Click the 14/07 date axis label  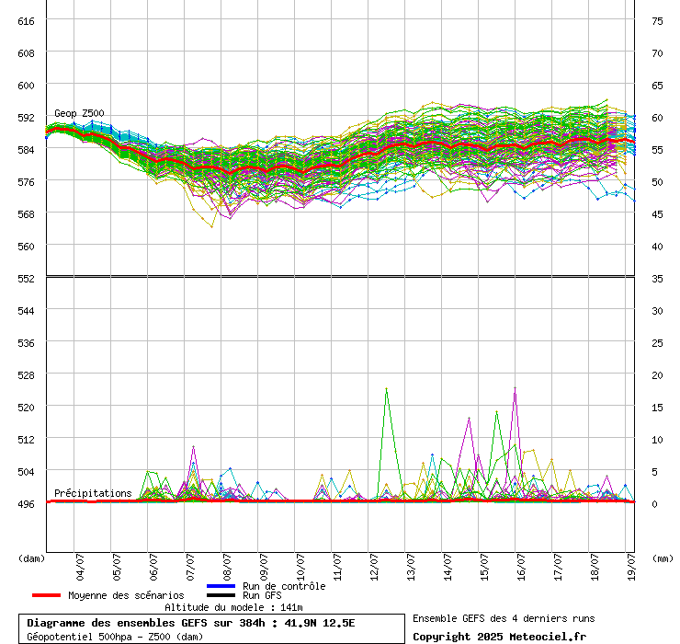(x=448, y=567)
